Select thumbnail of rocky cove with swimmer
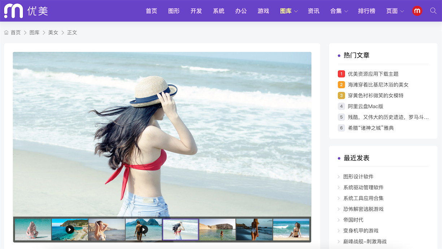442x249 pixels. [217, 230]
